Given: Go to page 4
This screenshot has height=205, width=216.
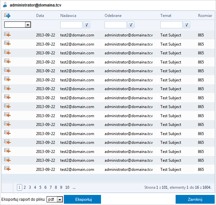Looking at the screenshot, I should (x=35, y=187).
